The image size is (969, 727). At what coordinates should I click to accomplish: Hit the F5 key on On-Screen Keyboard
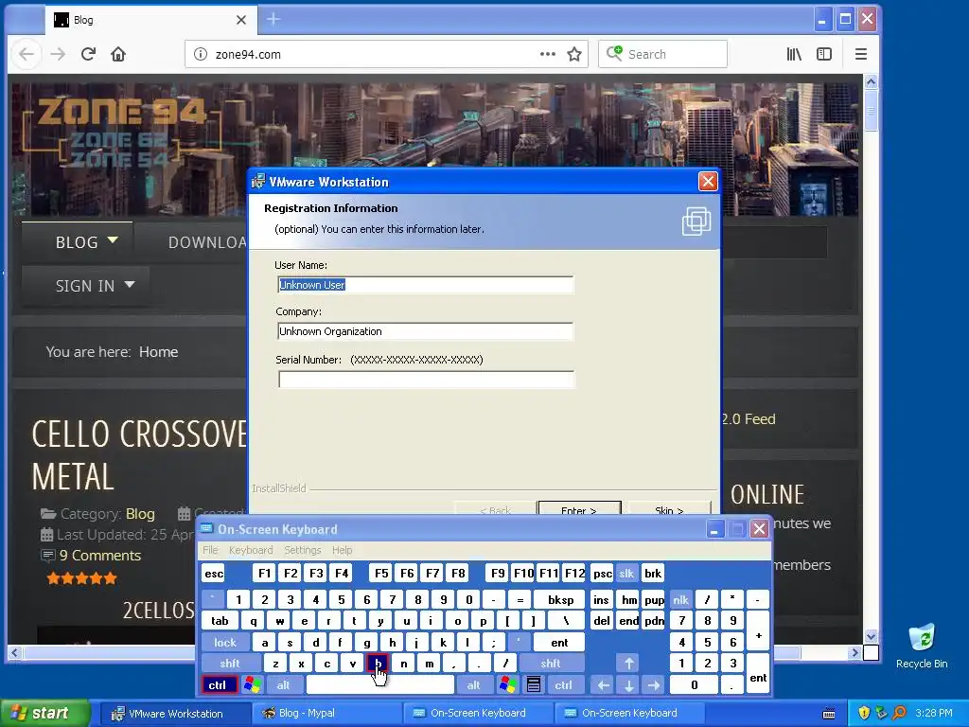[381, 574]
